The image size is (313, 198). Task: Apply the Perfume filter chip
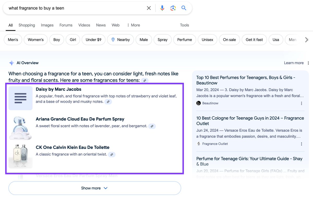pos(185,40)
